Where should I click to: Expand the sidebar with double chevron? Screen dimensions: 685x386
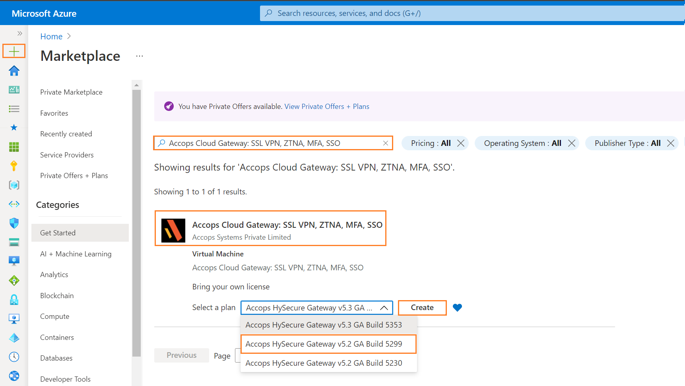(19, 33)
